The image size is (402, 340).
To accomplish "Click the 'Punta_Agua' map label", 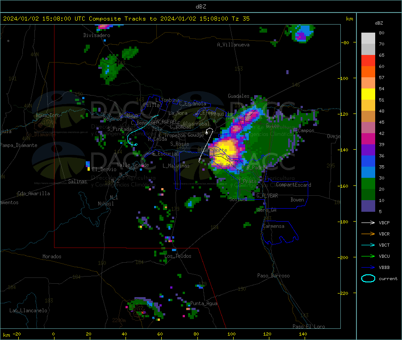I will coord(204,303).
